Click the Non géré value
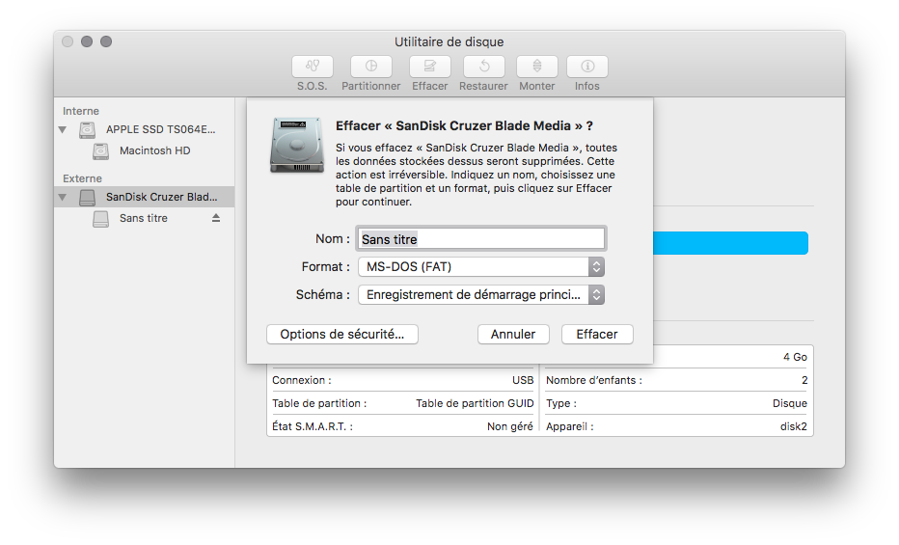This screenshot has width=899, height=545. pyautogui.click(x=510, y=426)
